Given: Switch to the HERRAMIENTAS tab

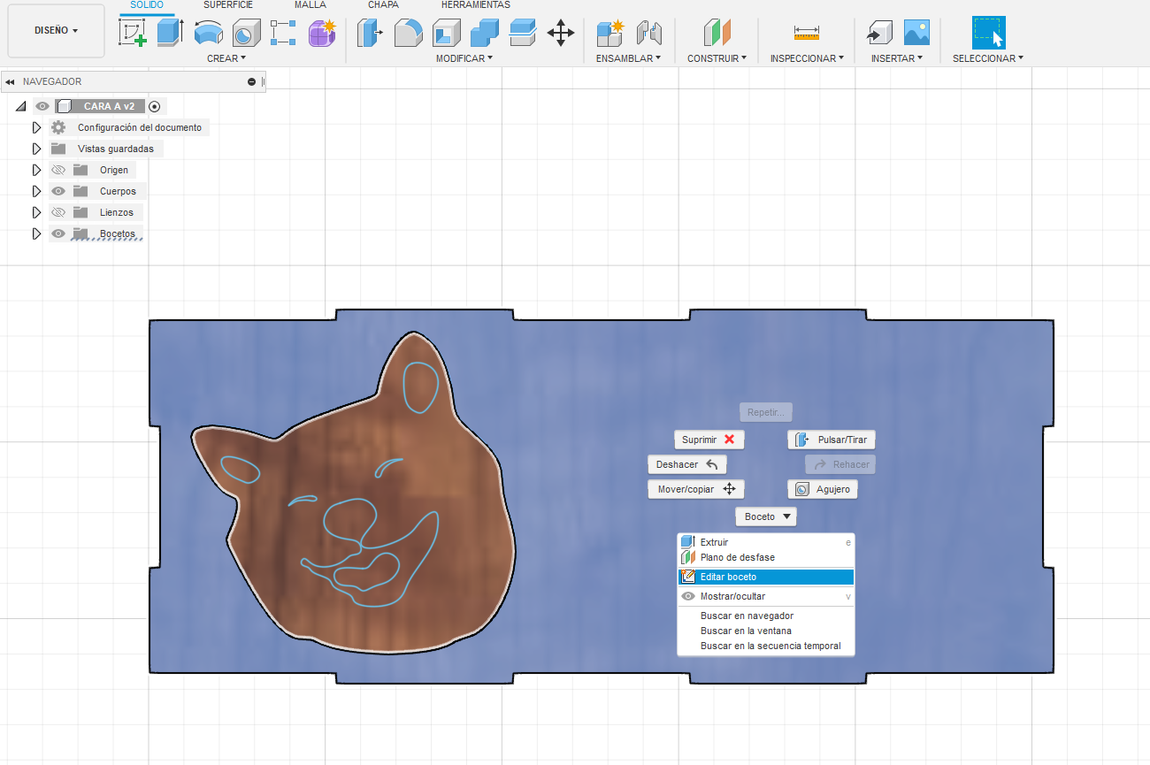Looking at the screenshot, I should click(x=476, y=5).
